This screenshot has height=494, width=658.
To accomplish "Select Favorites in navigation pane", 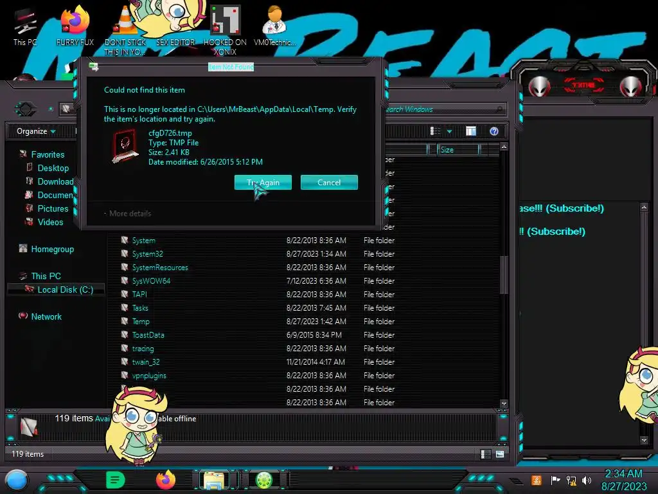I will 48,154.
